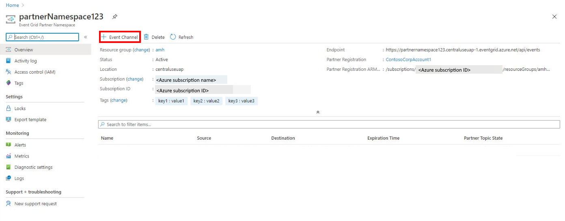This screenshot has width=565, height=221.
Task: Edit tags using the Tags change link
Action: [119, 100]
